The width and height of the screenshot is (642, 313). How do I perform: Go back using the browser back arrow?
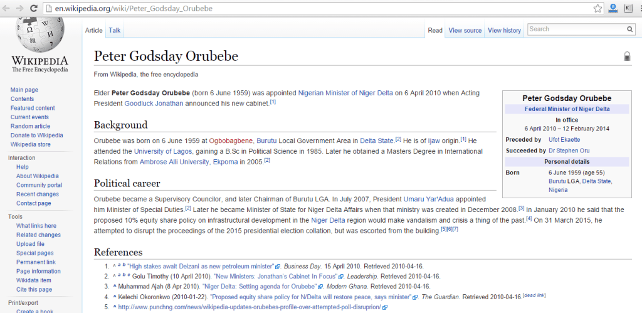point(6,8)
